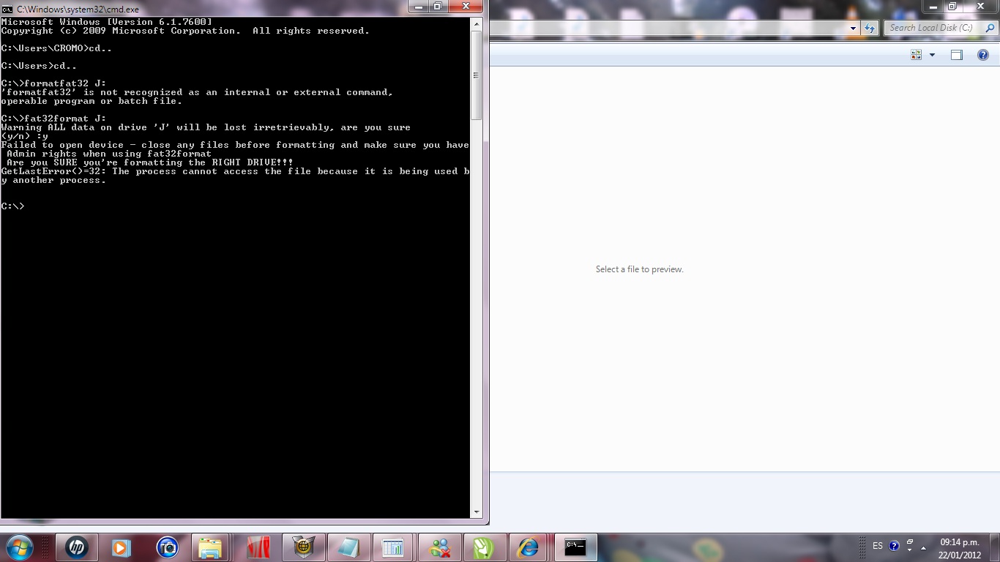Open Explorer help with the question mark icon

click(x=983, y=55)
